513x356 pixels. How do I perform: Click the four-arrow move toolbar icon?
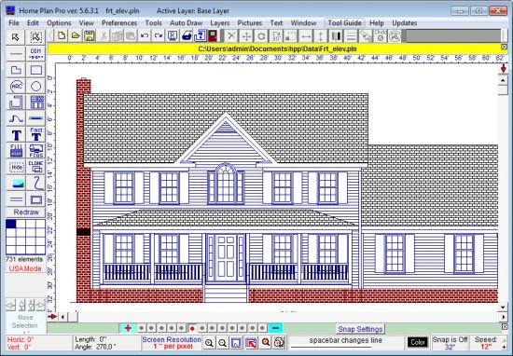[246, 36]
